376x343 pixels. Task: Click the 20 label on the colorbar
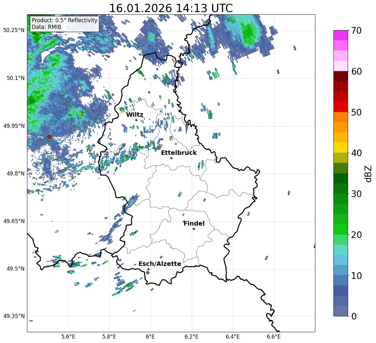tap(357, 234)
